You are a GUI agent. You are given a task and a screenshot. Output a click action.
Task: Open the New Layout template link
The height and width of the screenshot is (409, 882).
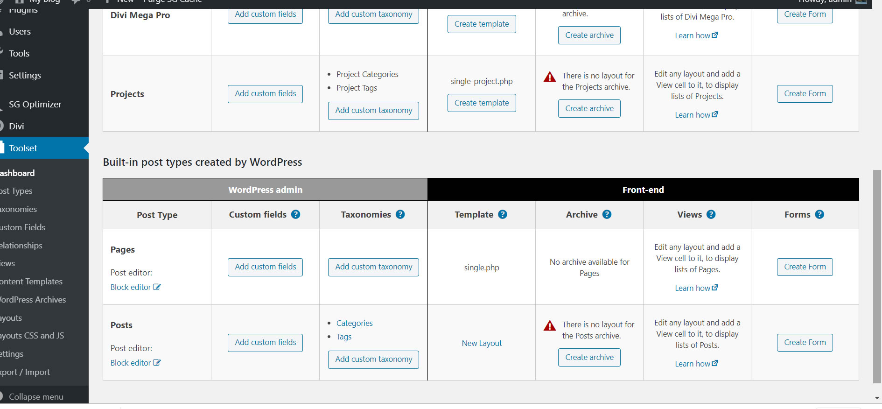click(x=482, y=343)
